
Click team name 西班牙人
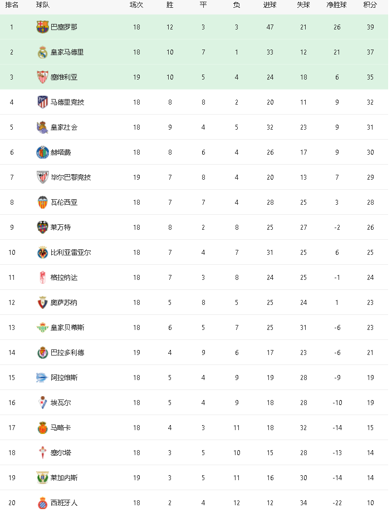[x=64, y=503]
